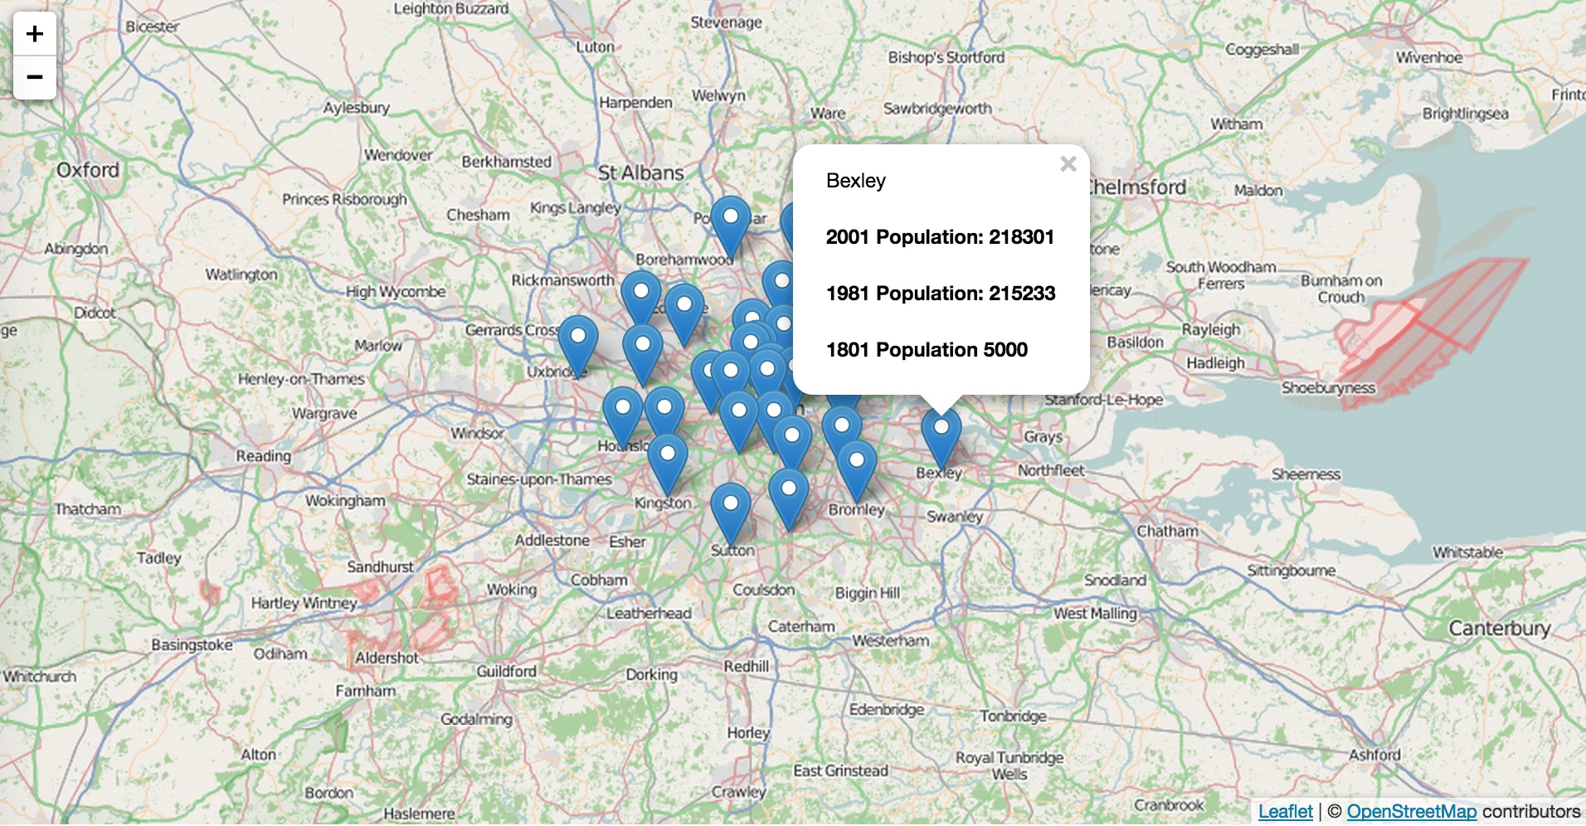This screenshot has width=1586, height=826.
Task: Select the marker directly above Sutton label
Action: click(731, 509)
